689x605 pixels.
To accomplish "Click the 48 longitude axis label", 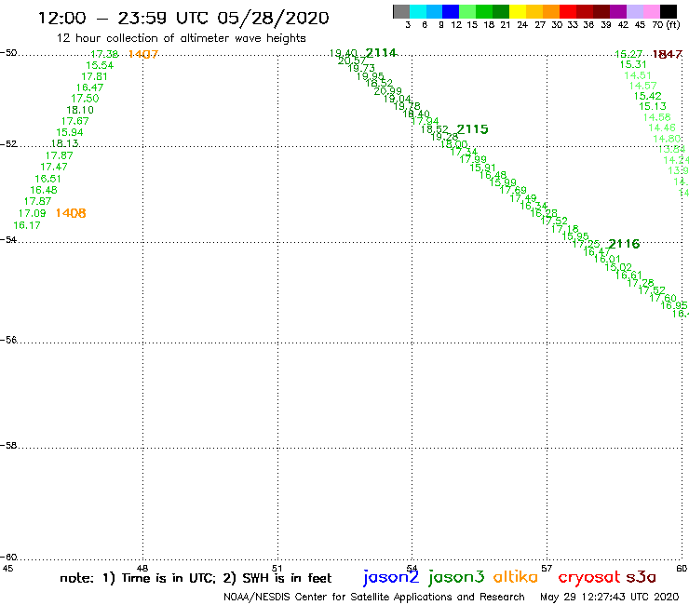I will tap(142, 568).
